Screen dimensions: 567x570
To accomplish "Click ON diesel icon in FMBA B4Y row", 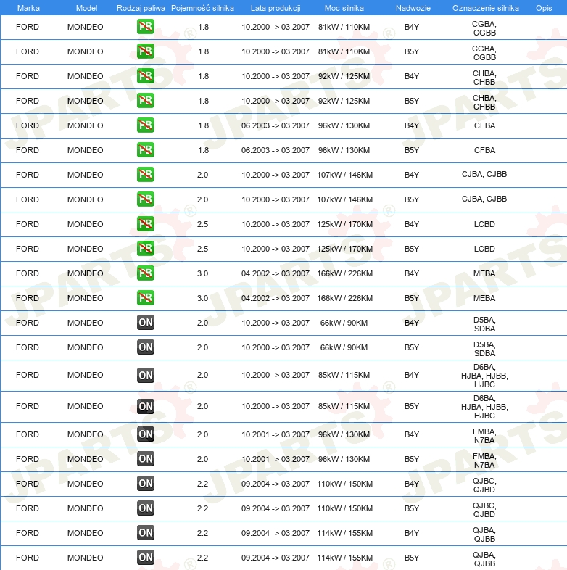I will pos(146,434).
